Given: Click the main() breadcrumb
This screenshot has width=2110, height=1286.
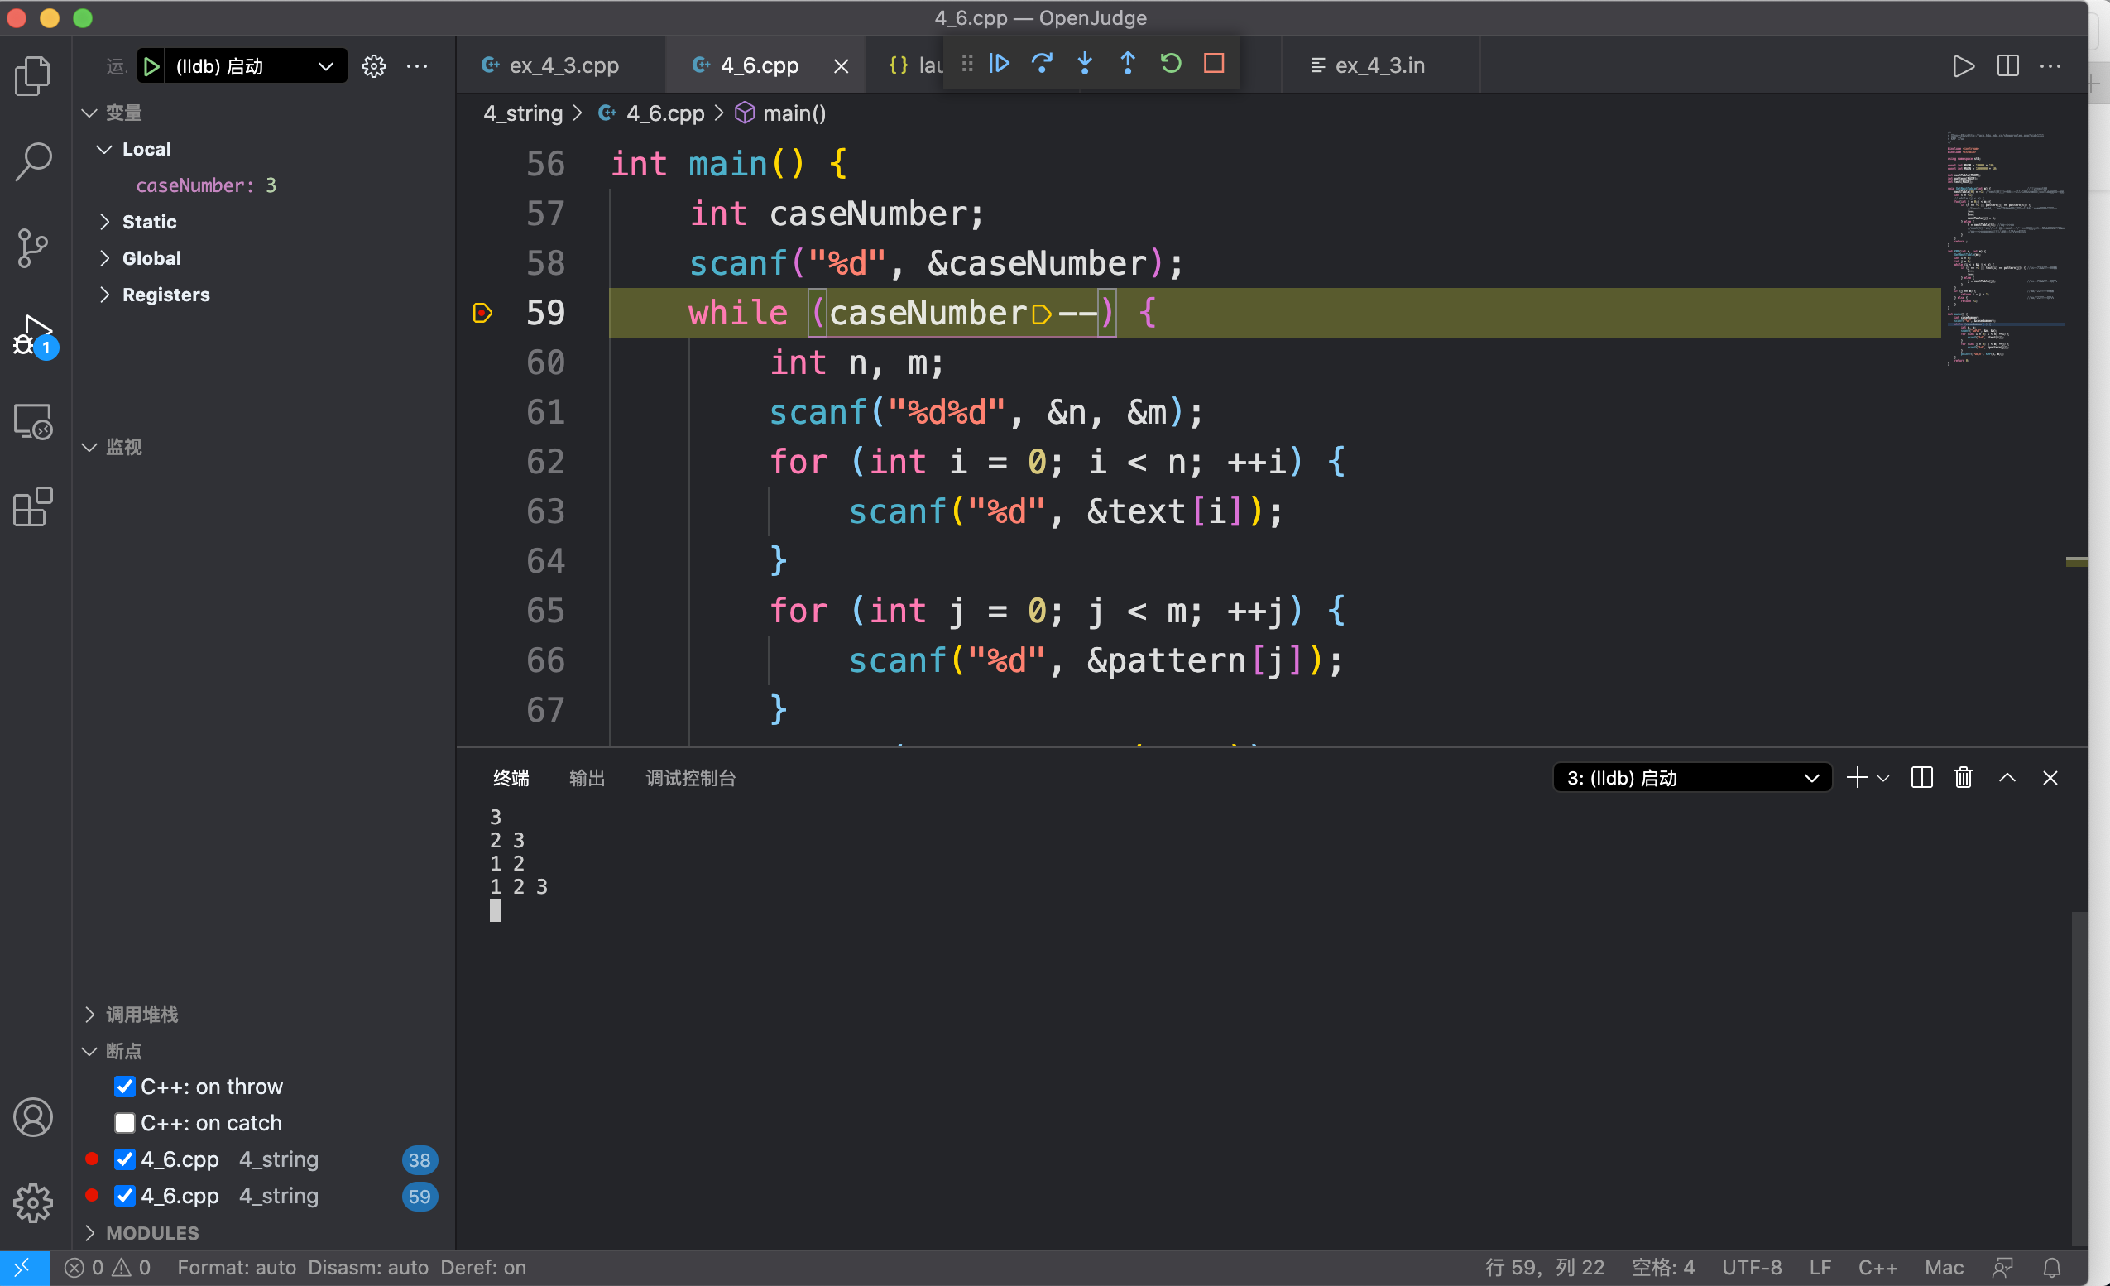Looking at the screenshot, I should (794, 113).
